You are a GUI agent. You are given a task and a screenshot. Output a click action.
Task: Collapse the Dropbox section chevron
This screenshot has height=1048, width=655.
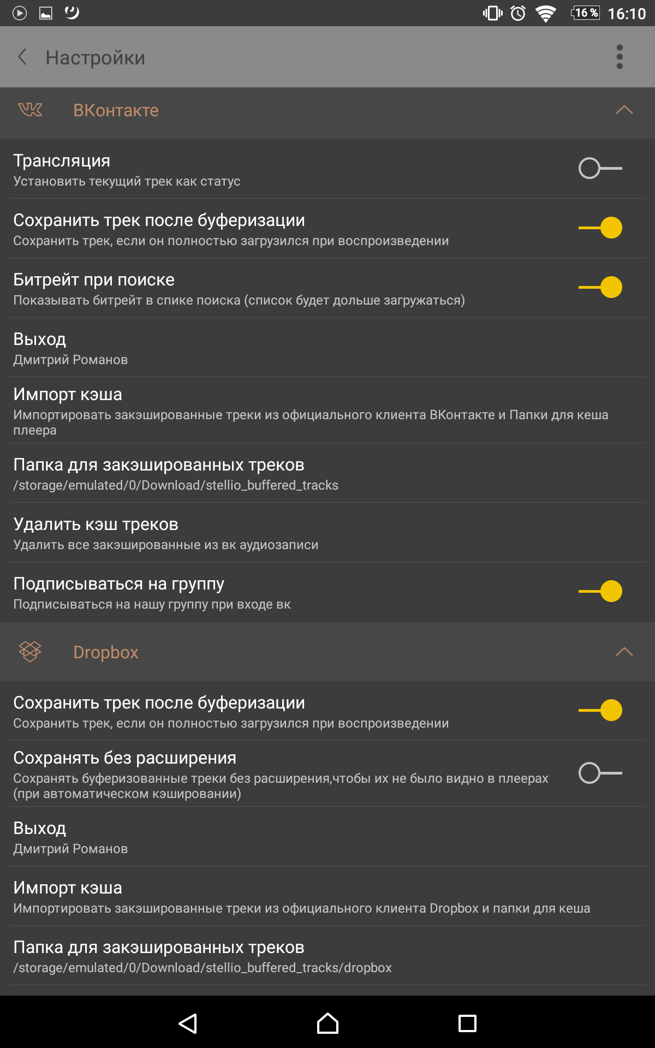[624, 651]
